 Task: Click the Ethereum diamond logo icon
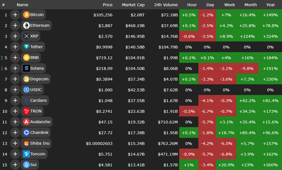26,25
